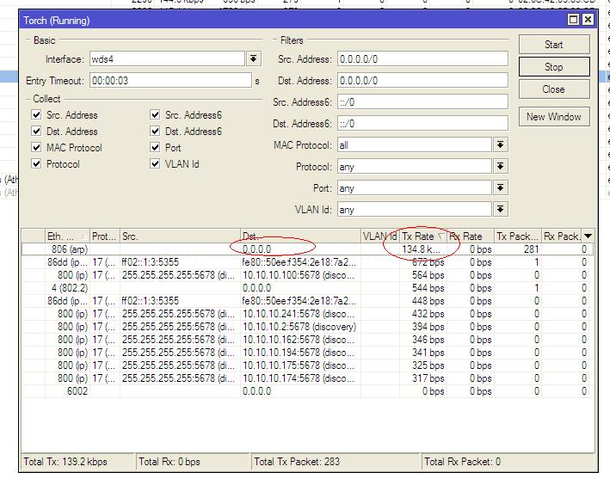This screenshot has width=610, height=485.
Task: Click the Dst. Address filter field
Action: (x=422, y=81)
